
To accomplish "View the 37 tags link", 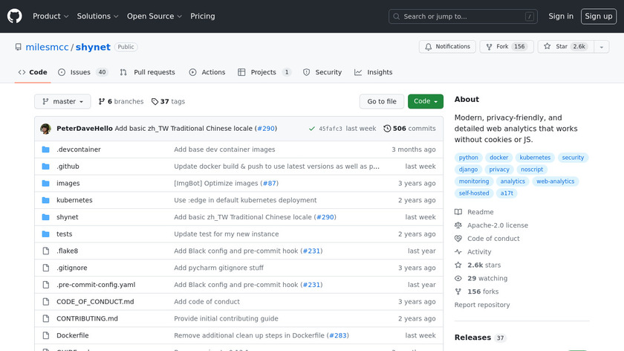I will click(x=169, y=102).
